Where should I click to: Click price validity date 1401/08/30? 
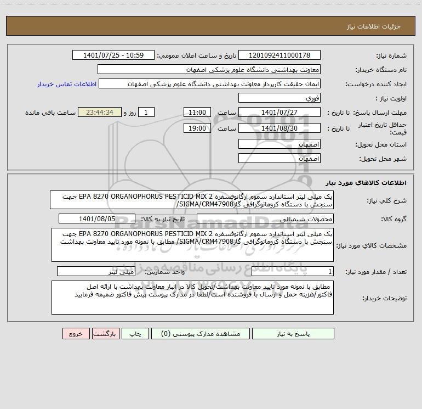click(280, 128)
